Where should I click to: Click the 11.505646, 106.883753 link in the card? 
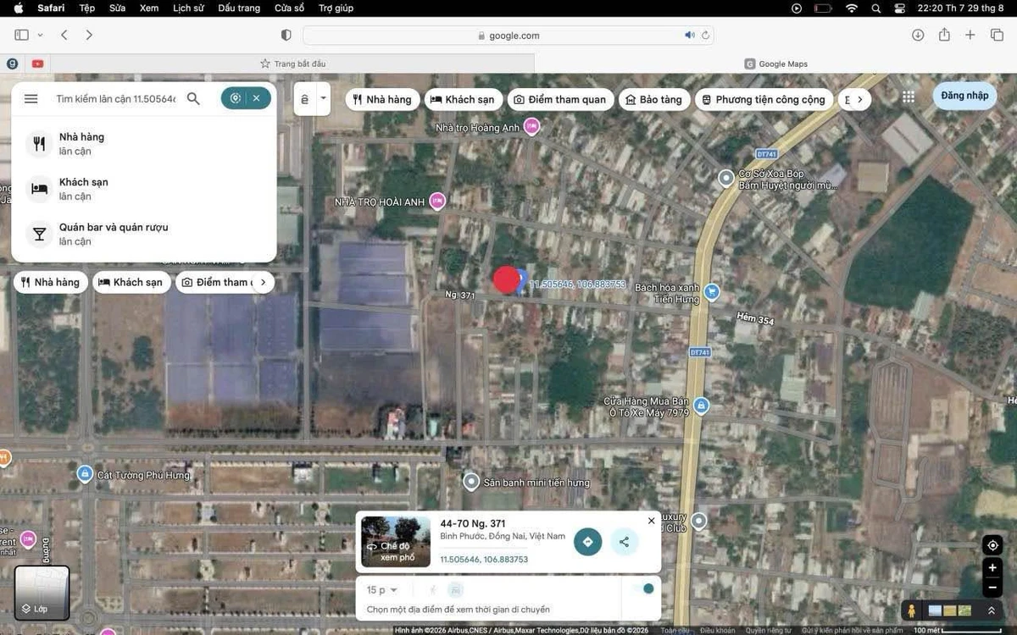click(x=484, y=560)
